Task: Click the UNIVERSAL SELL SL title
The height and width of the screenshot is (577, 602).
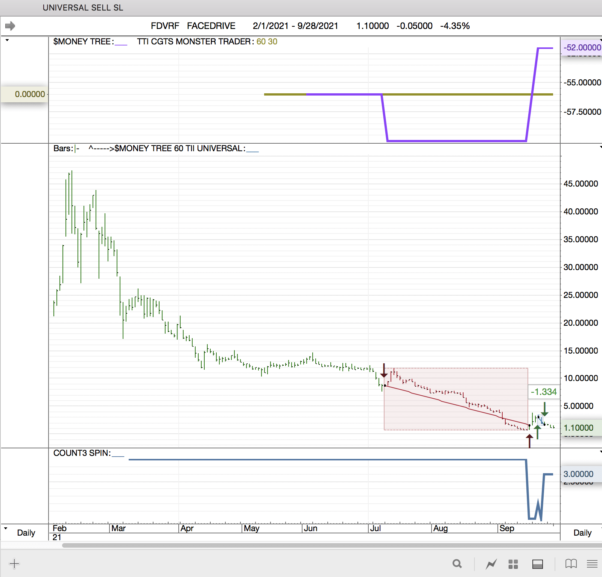Action: [83, 8]
